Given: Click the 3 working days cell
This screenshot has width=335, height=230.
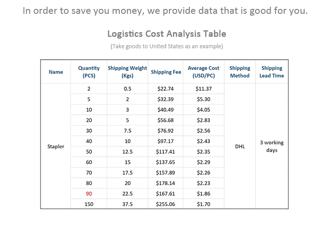Looking at the screenshot, I should 272,146.
